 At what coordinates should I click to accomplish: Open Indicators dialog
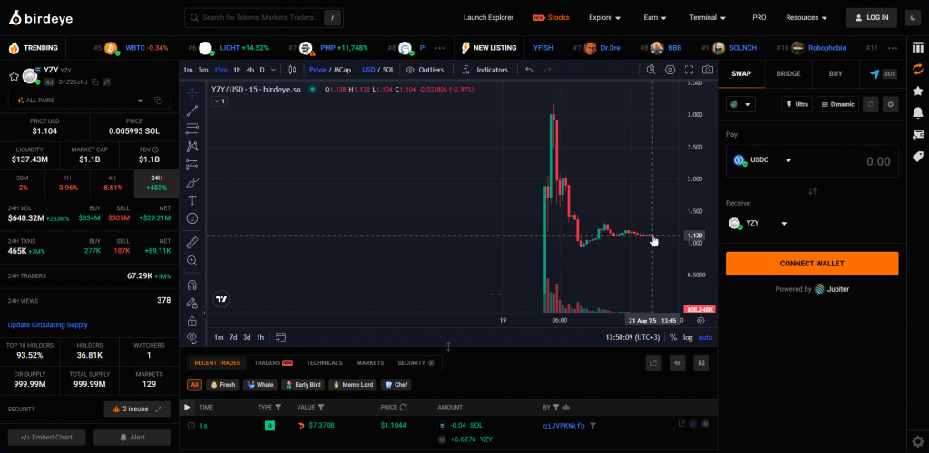[x=484, y=70]
